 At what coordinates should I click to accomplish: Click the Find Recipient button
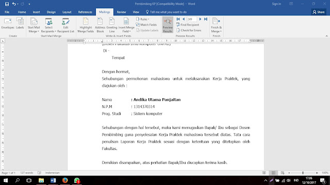[x=188, y=25]
